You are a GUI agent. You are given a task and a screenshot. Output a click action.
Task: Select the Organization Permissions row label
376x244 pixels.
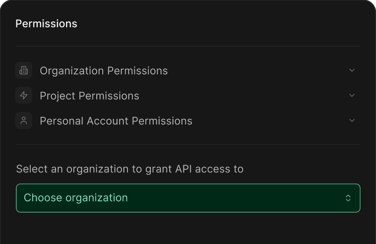coord(104,71)
